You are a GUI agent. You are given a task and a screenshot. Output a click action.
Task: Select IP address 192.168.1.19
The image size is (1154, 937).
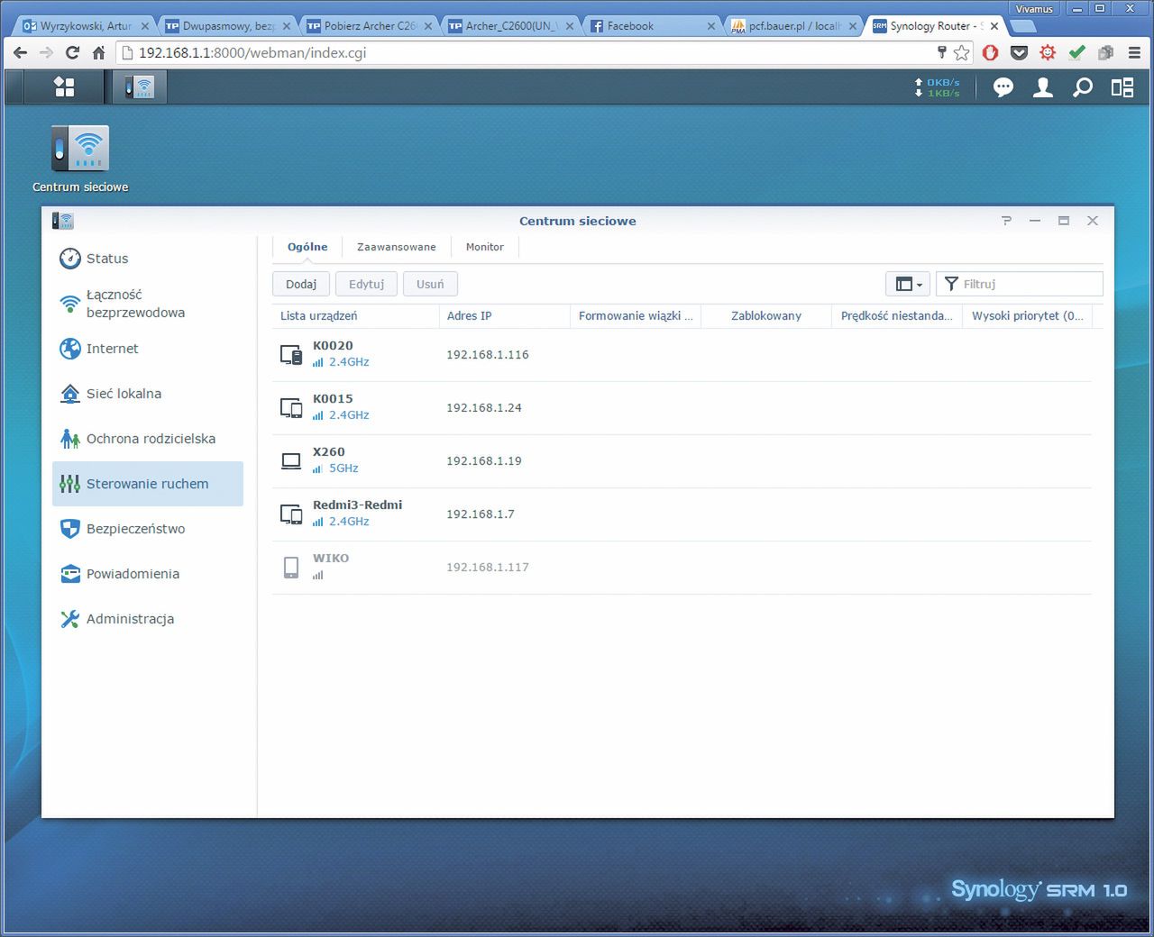[484, 461]
